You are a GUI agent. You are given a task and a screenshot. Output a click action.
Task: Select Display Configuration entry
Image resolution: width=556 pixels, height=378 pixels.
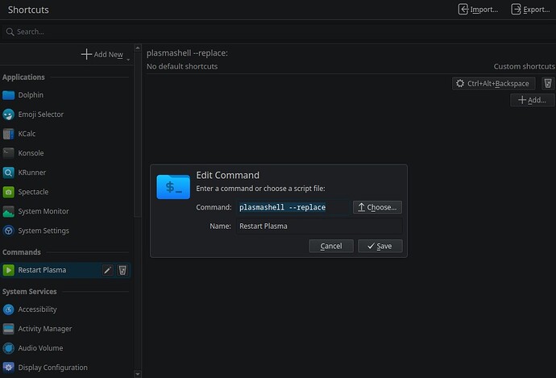tap(66, 368)
